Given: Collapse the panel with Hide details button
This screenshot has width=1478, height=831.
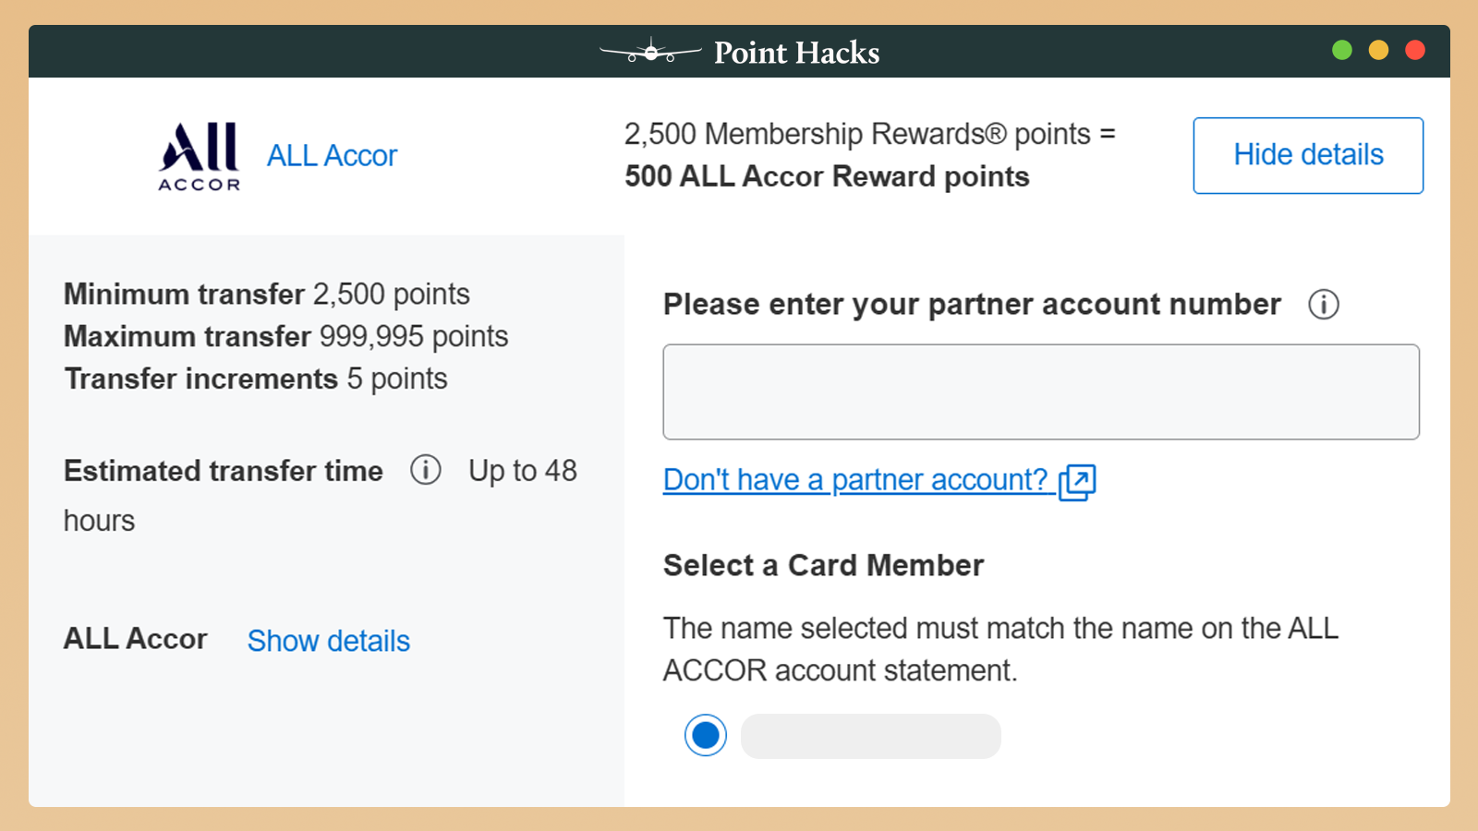Looking at the screenshot, I should 1307,155.
